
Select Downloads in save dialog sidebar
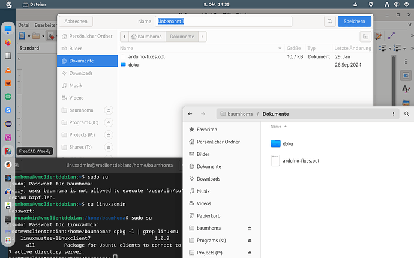click(88, 73)
